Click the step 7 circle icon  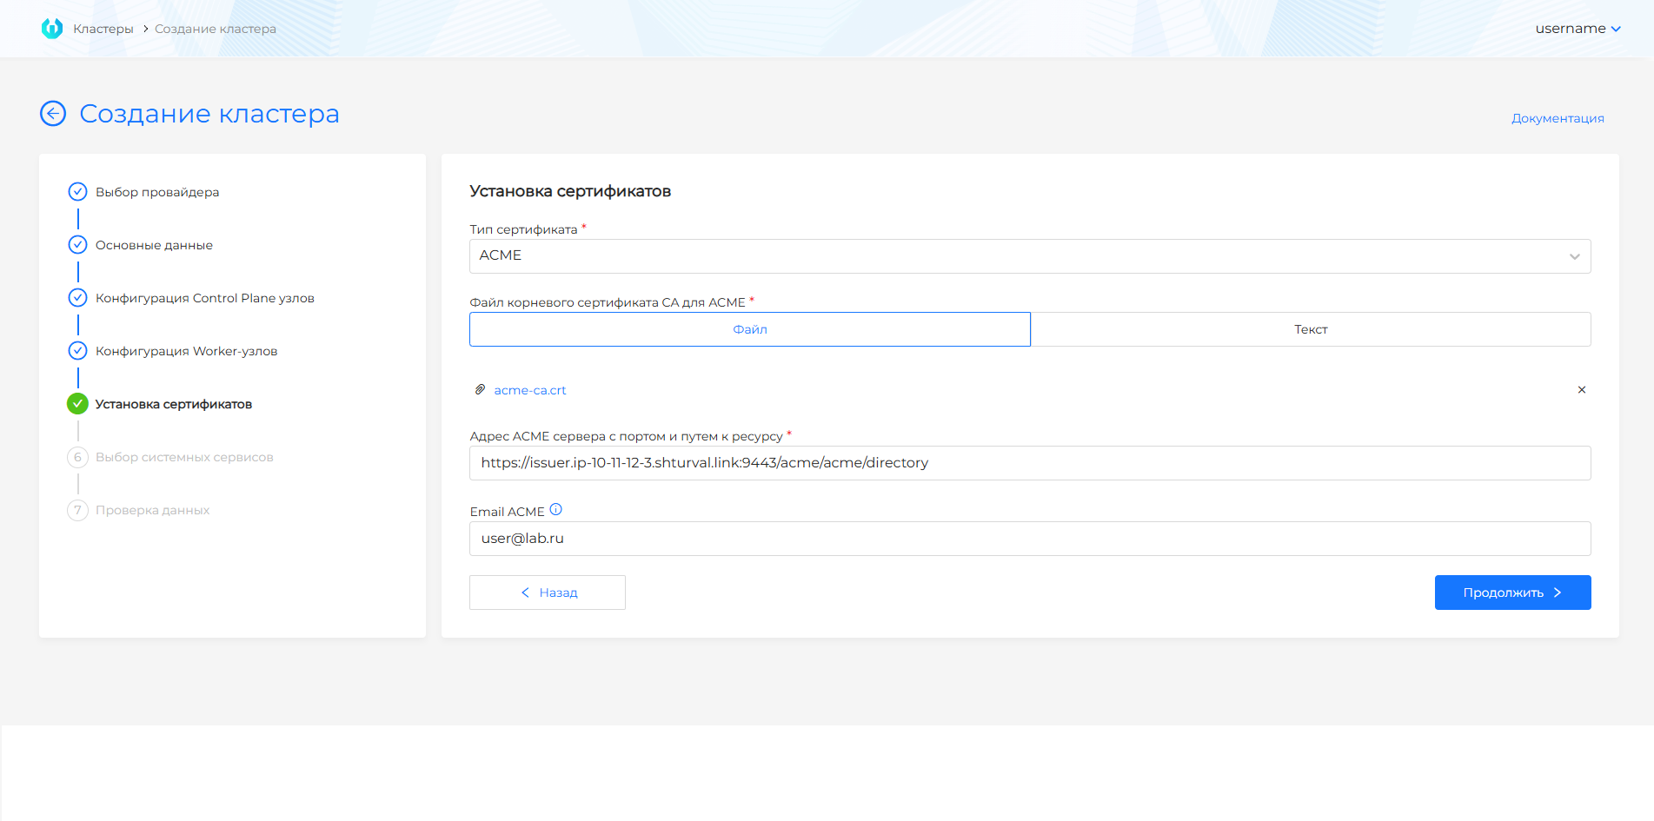point(77,510)
